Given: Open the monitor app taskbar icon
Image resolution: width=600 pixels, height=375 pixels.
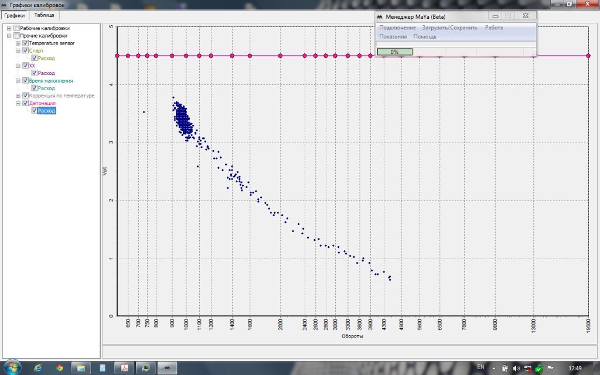Looking at the screenshot, I should pyautogui.click(x=146, y=368).
